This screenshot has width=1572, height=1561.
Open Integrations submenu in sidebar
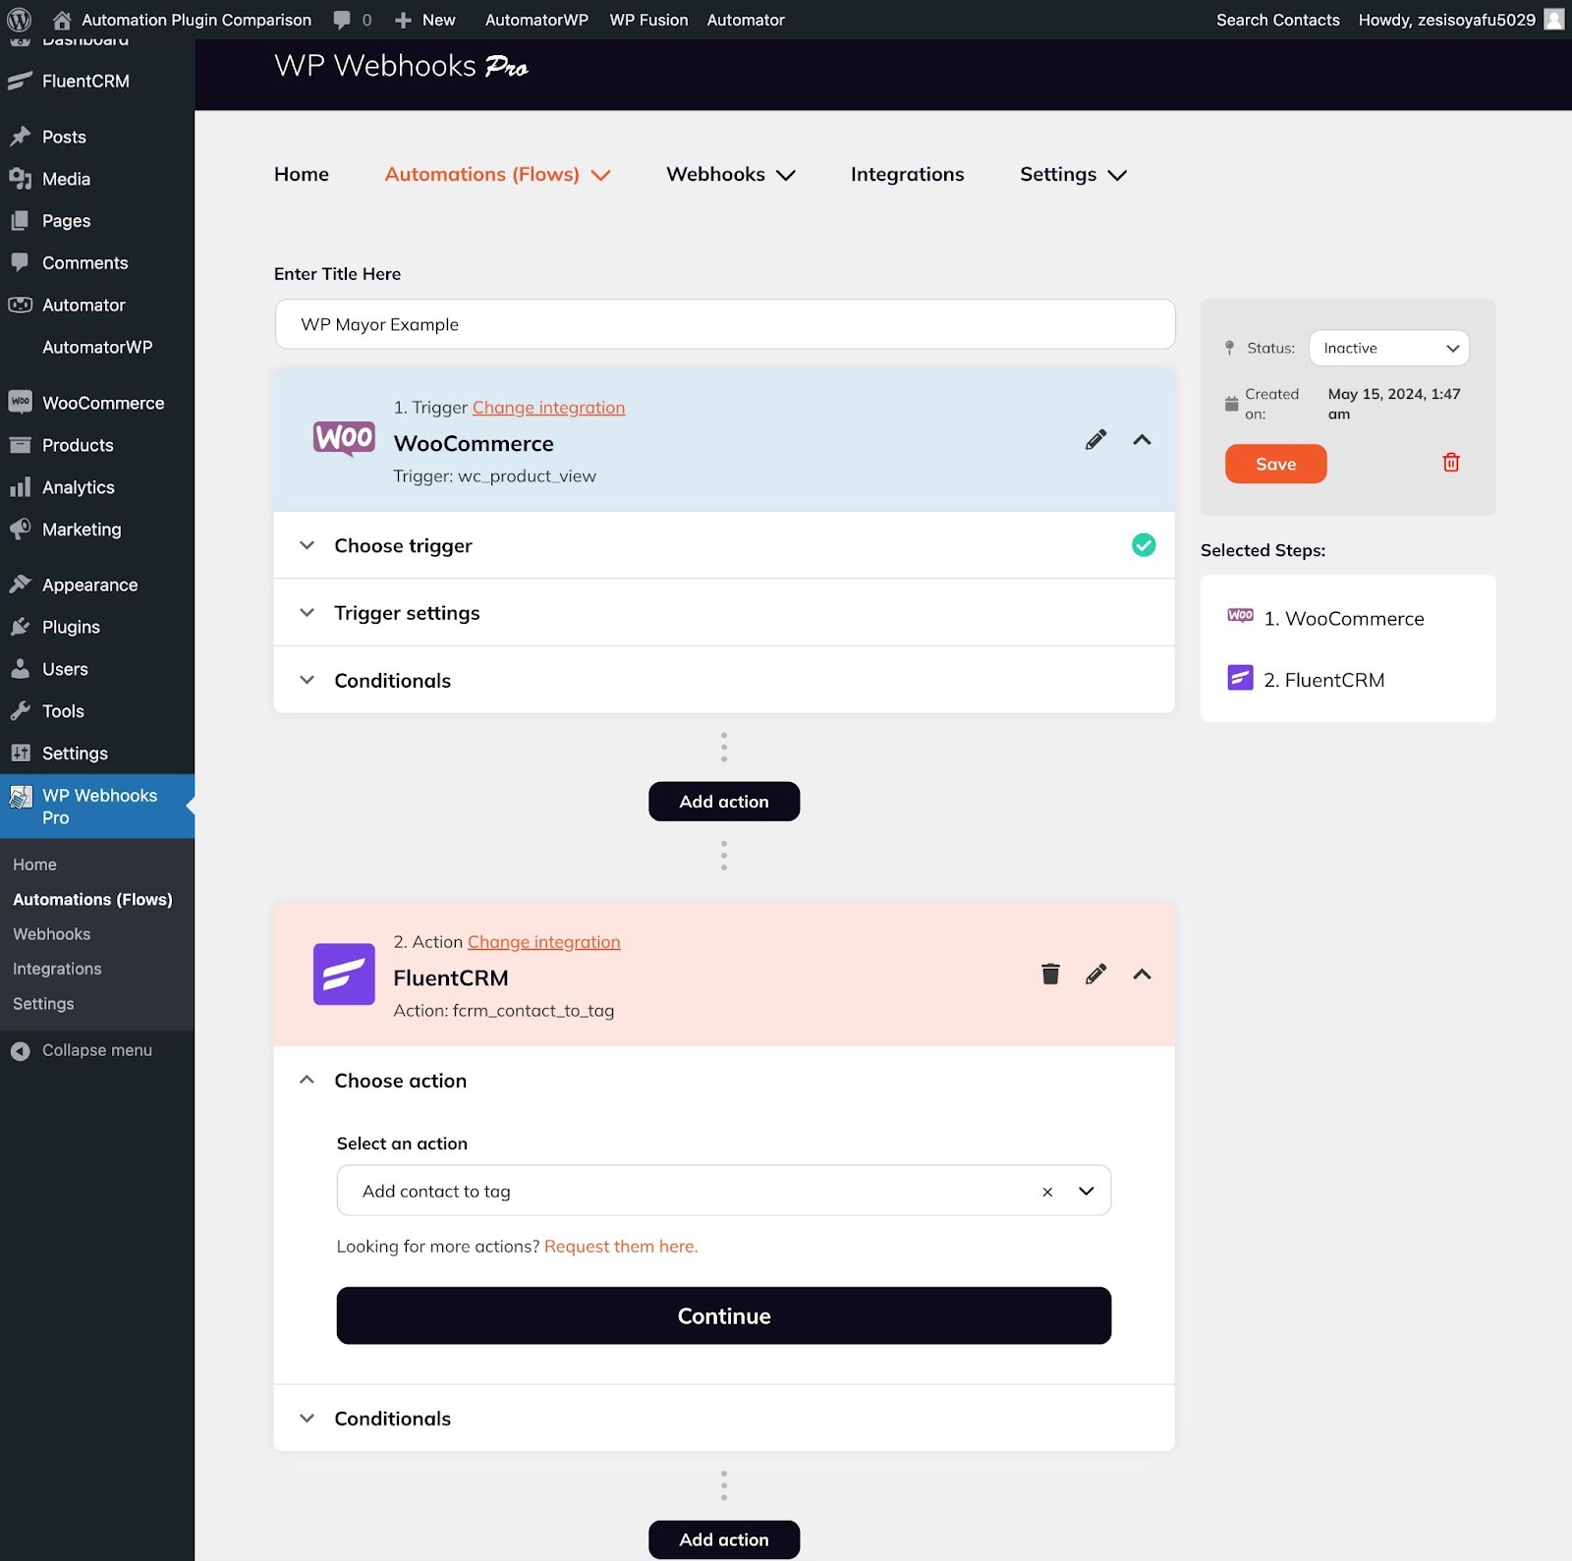click(57, 970)
